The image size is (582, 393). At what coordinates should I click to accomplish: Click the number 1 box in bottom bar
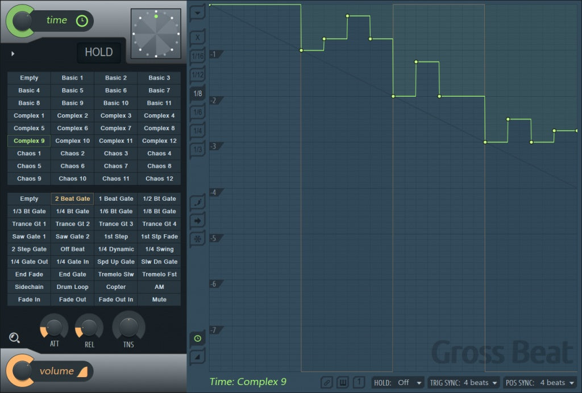point(359,383)
